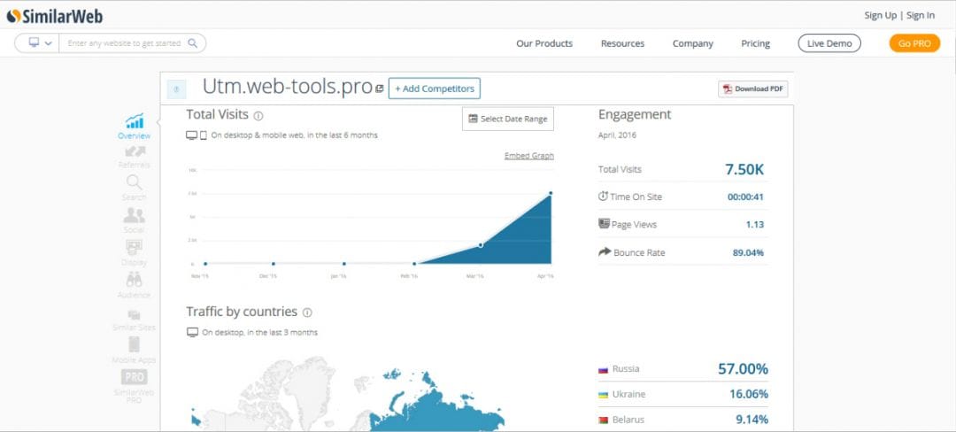Open the Display sidebar section
The width and height of the screenshot is (956, 432).
pyautogui.click(x=135, y=249)
